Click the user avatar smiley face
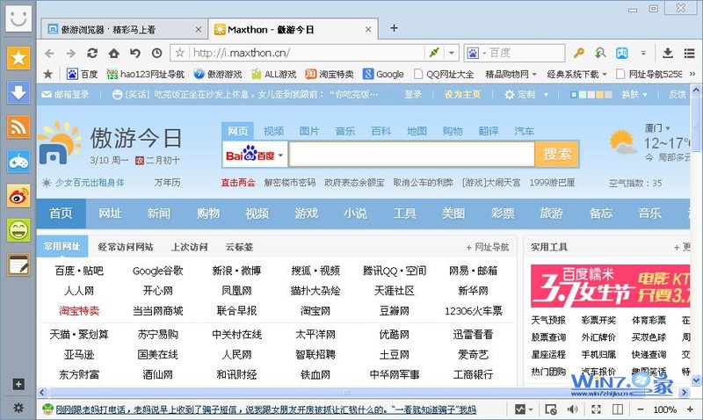Image resolution: width=703 pixels, height=420 pixels. click(x=18, y=18)
